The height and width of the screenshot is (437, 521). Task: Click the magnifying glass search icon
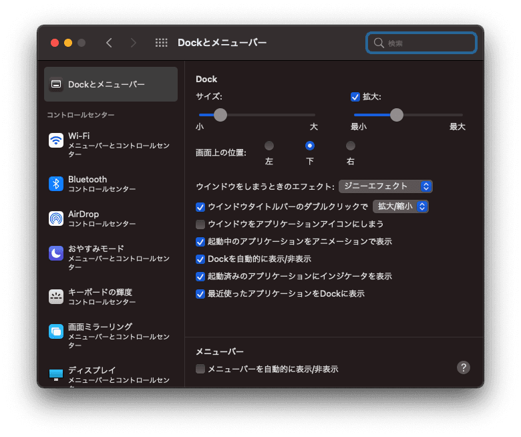[379, 43]
